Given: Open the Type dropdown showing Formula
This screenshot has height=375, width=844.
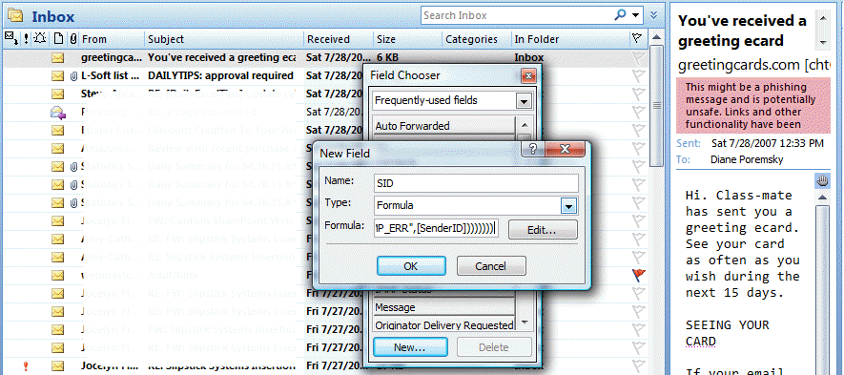Looking at the screenshot, I should (569, 205).
